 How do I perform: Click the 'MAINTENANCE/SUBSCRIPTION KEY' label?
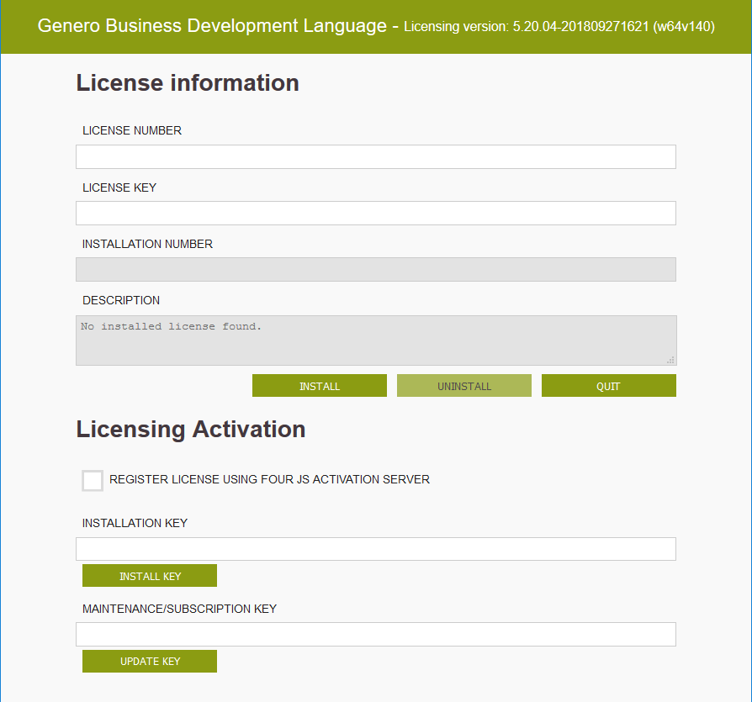(x=179, y=609)
